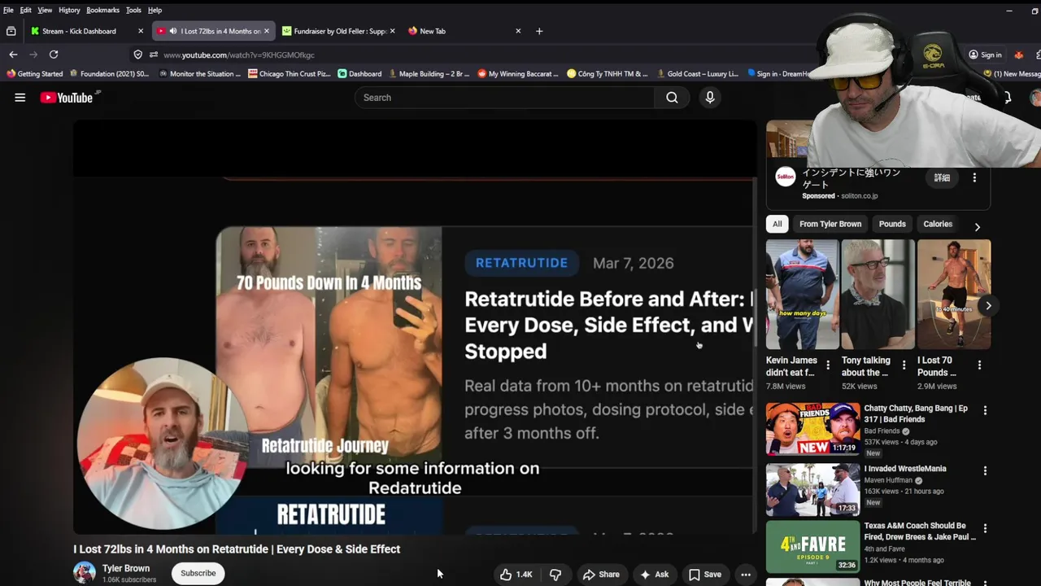Open the Bookmarks menu
The height and width of the screenshot is (586, 1041).
click(x=102, y=10)
